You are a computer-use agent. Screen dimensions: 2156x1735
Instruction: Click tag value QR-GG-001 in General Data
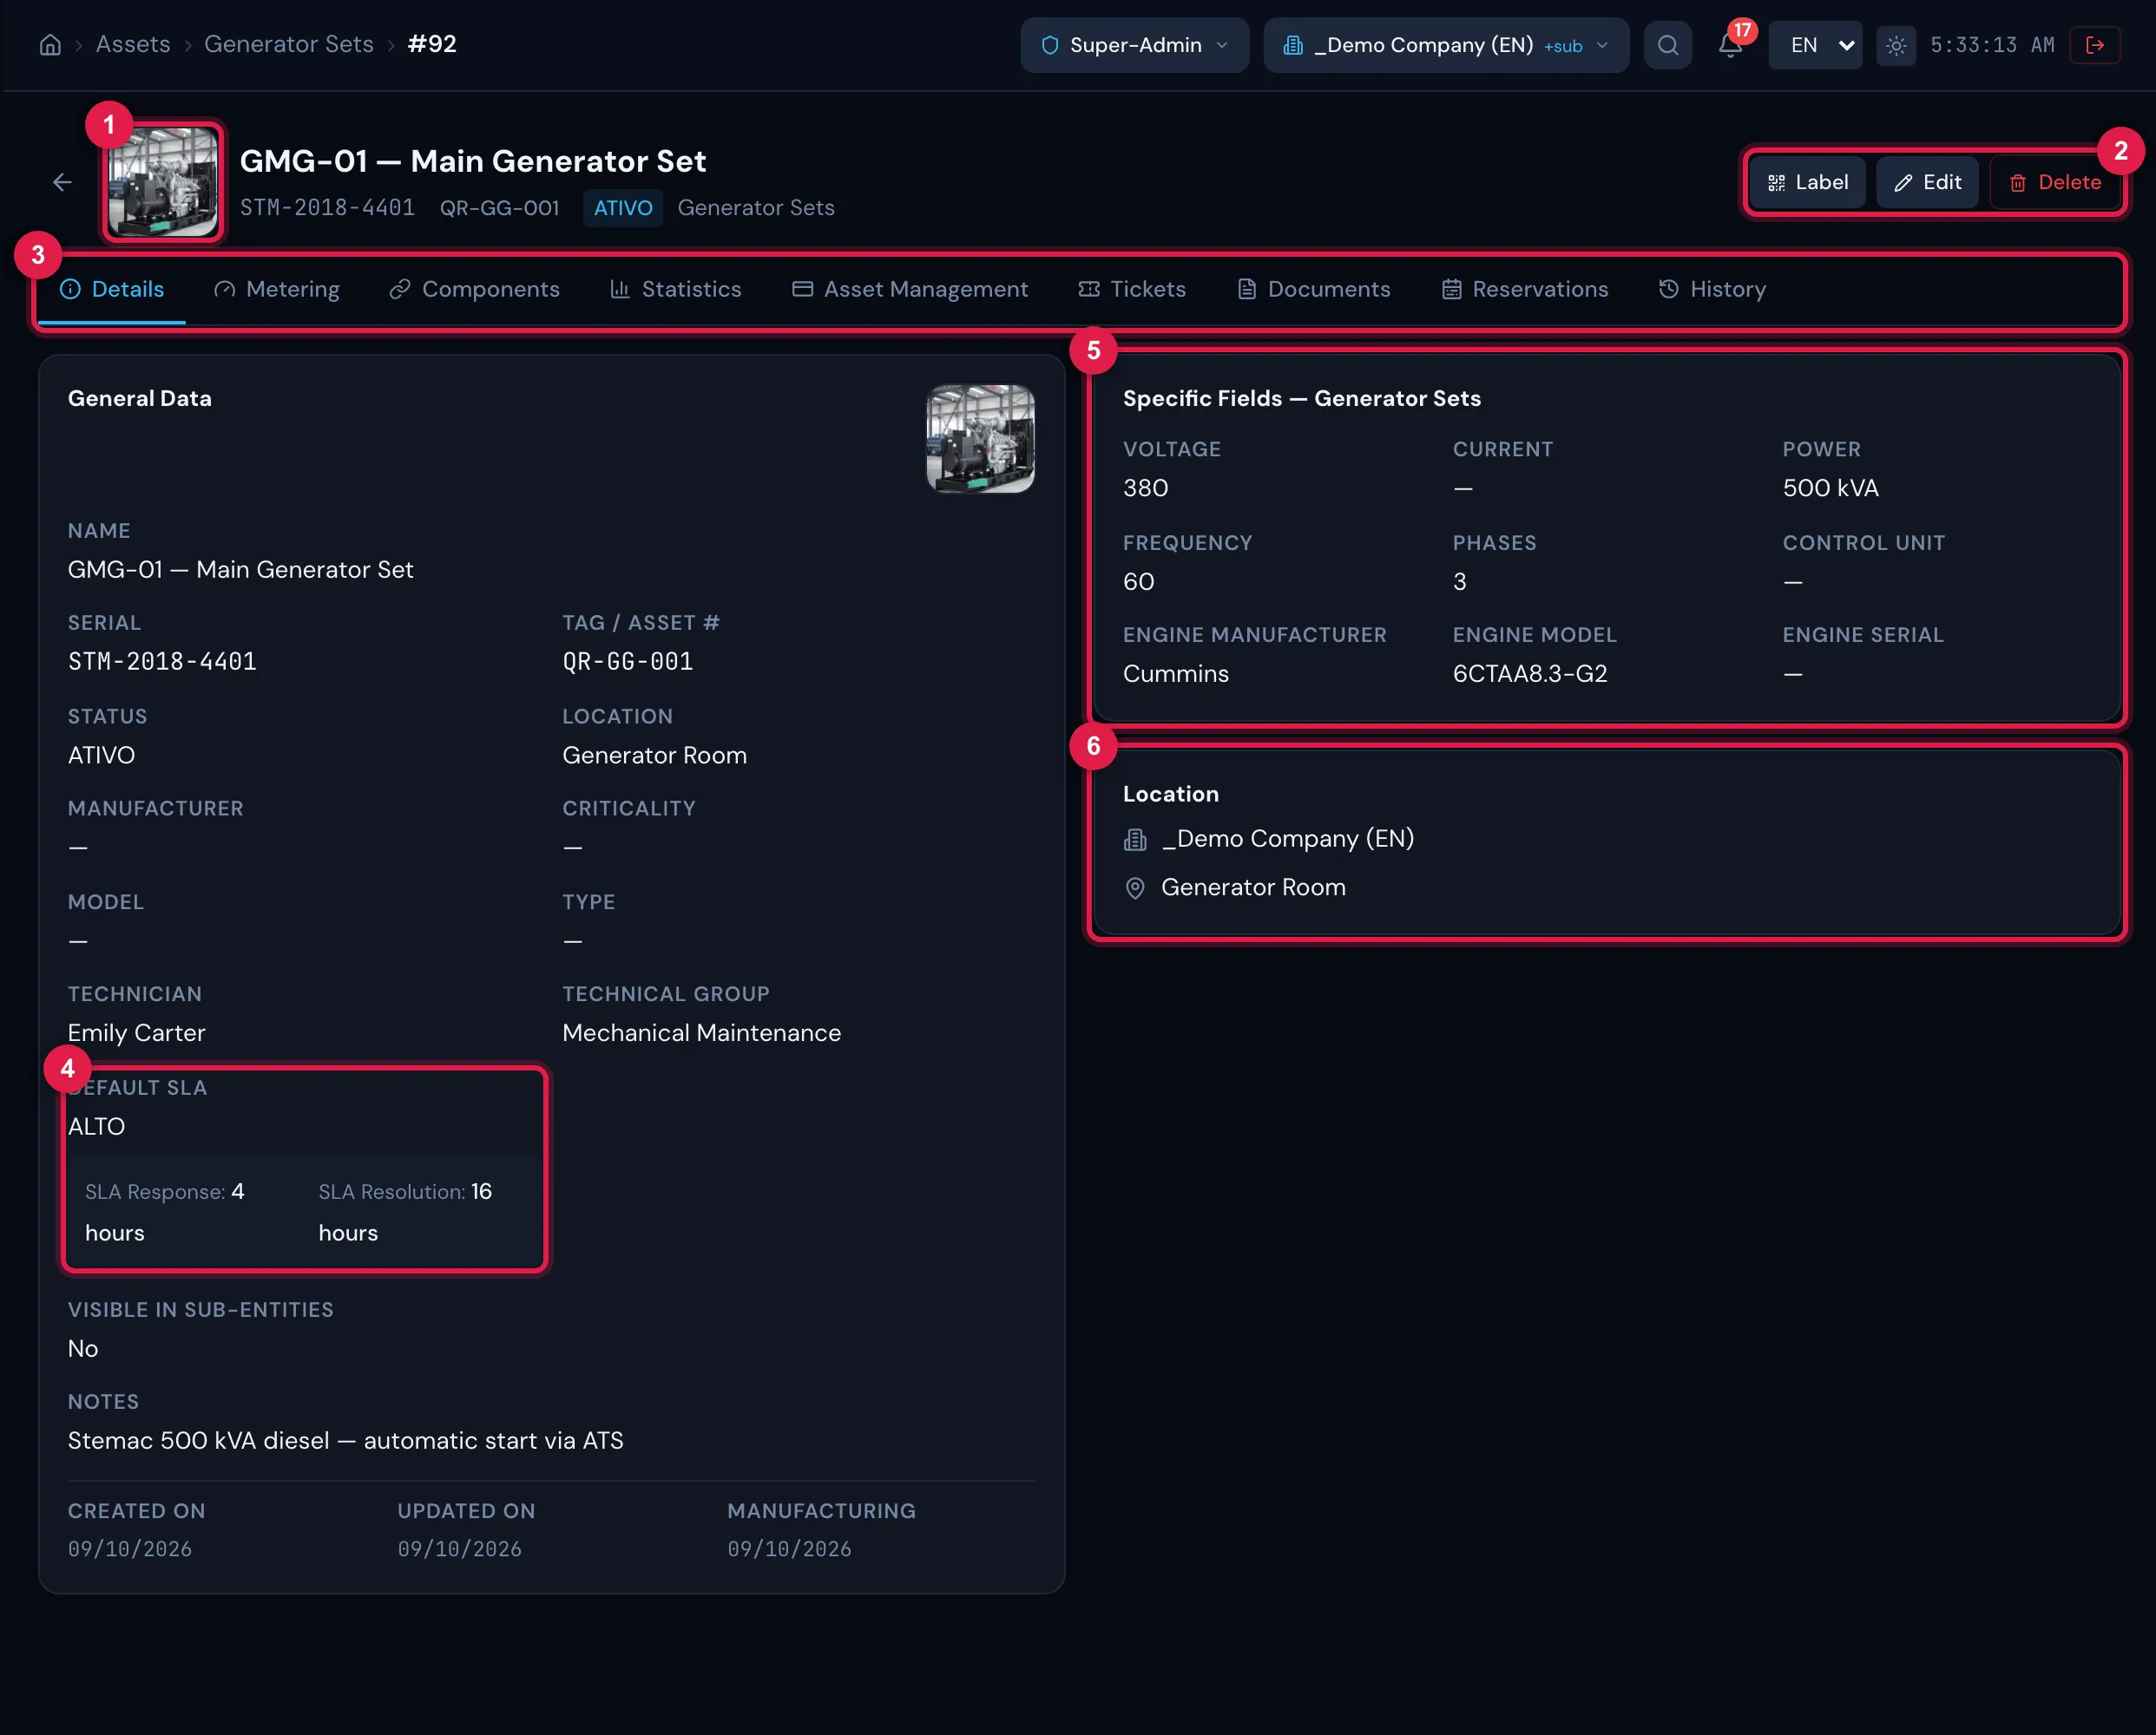tap(628, 662)
